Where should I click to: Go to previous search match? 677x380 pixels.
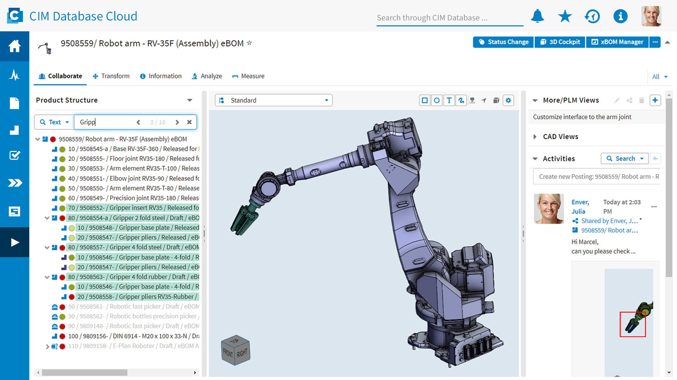coord(138,122)
